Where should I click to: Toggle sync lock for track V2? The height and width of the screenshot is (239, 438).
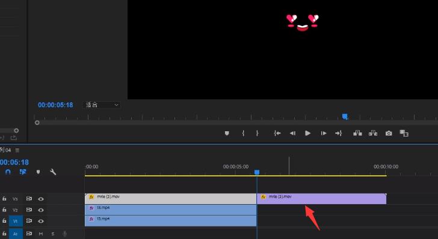point(29,210)
